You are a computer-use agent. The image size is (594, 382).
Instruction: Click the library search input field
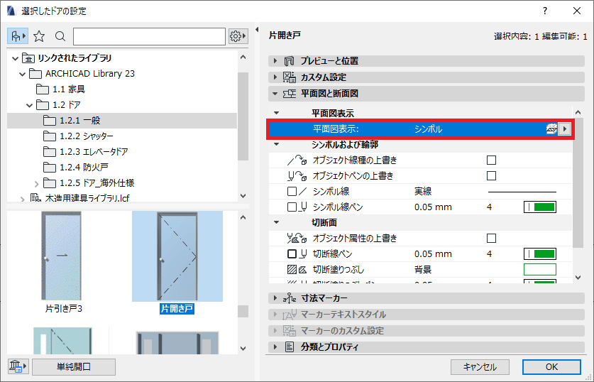149,36
